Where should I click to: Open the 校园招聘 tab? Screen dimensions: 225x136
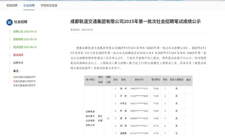(x=12, y=5)
